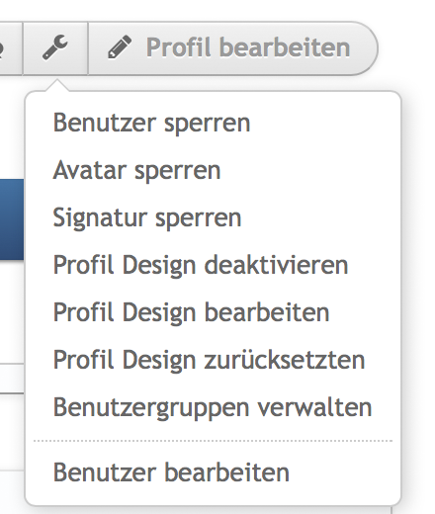Click the word sperren in Benutzer sperren

pos(208,125)
